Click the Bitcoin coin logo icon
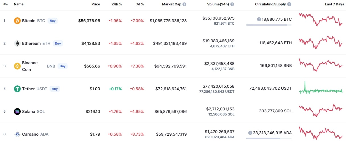The width and height of the screenshot is (346, 145). [x=17, y=21]
